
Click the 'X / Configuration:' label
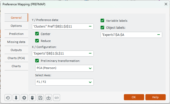tap(44, 47)
